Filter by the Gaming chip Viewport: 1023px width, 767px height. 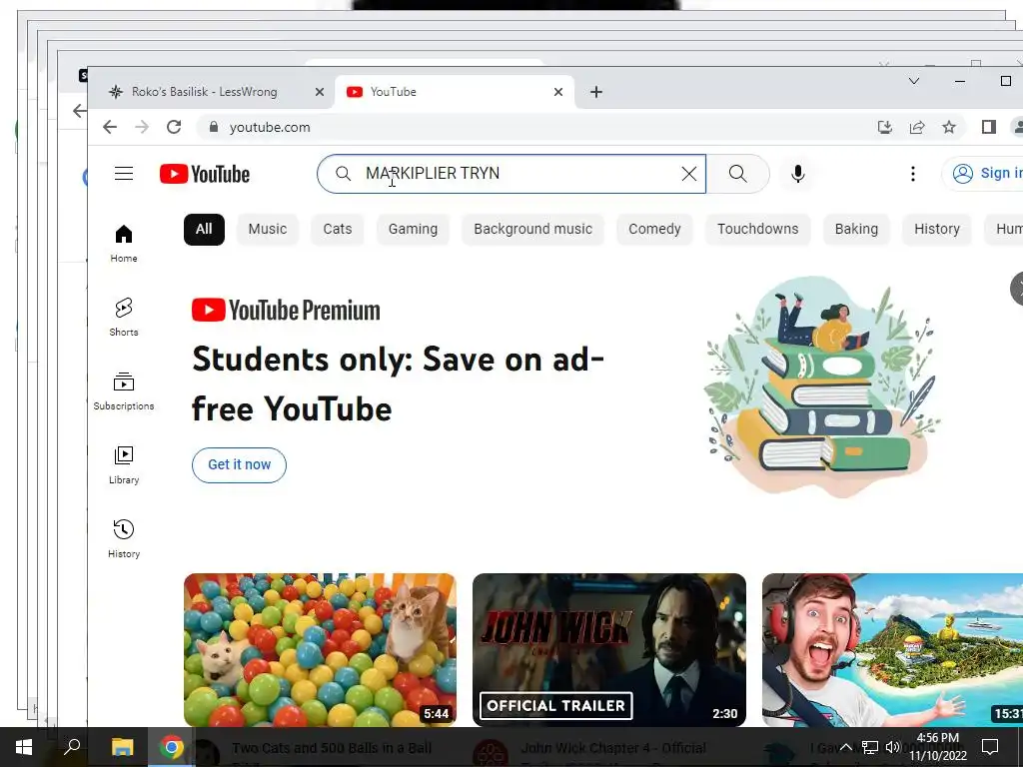coord(413,229)
